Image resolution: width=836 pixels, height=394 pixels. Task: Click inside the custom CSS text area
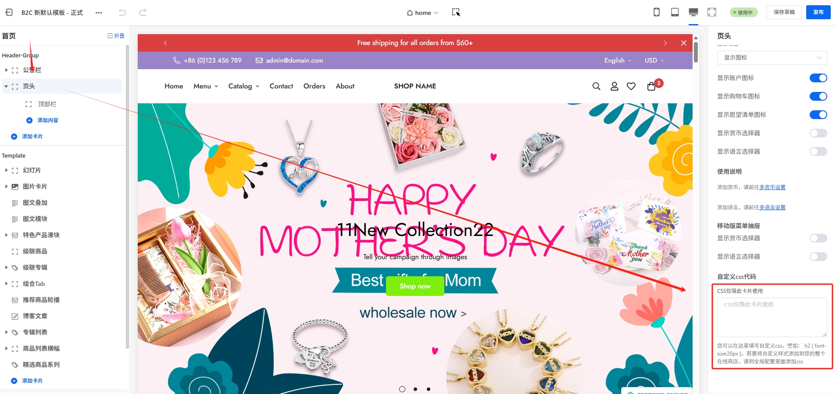coord(772,317)
